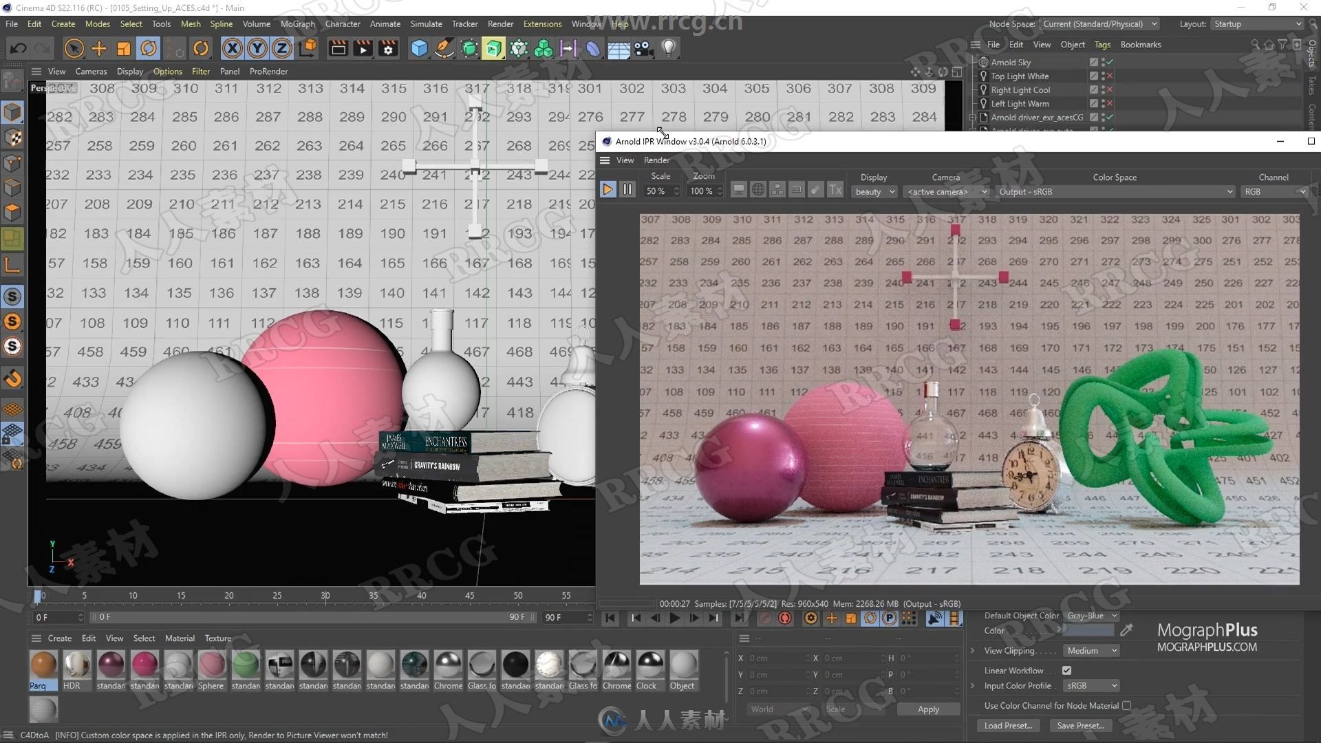Click the Simulate menu item
The image size is (1321, 743).
click(425, 23)
